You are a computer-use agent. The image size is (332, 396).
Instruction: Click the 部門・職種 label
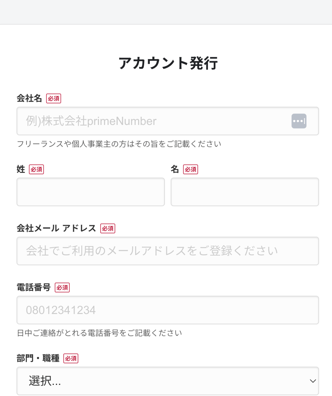point(38,358)
